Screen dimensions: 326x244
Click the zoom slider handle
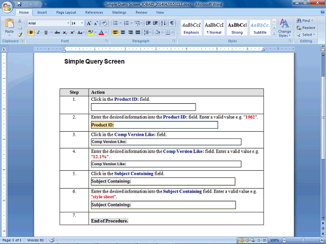[x=303, y=240]
